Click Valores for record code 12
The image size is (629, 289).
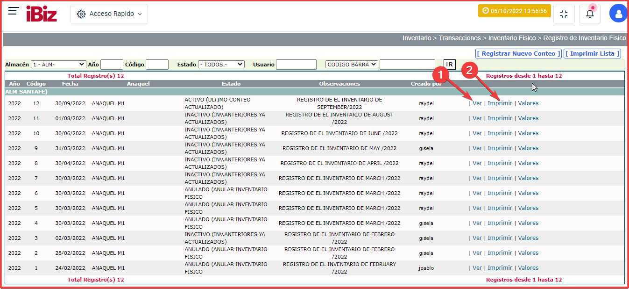[528, 103]
